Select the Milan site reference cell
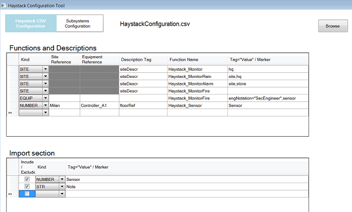 [64, 106]
